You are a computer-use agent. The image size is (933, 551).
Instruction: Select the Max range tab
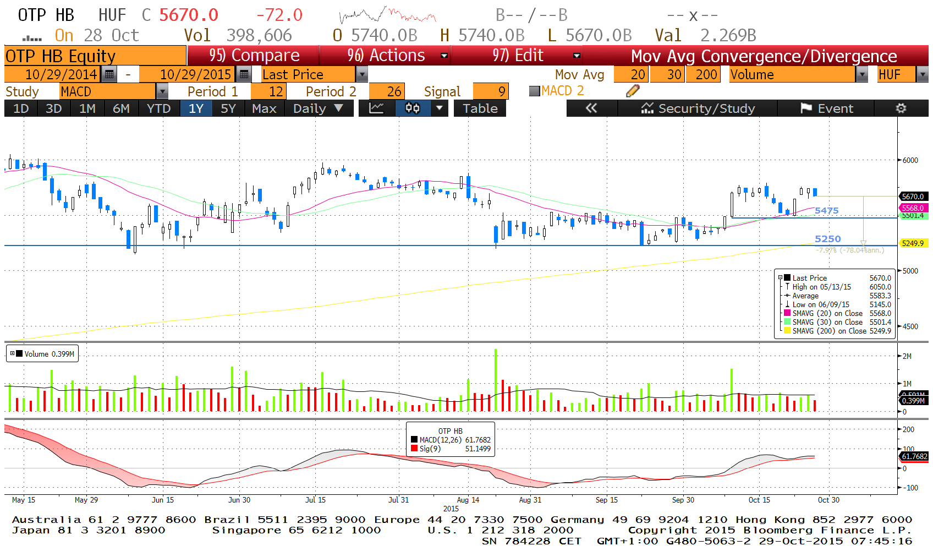[x=264, y=108]
